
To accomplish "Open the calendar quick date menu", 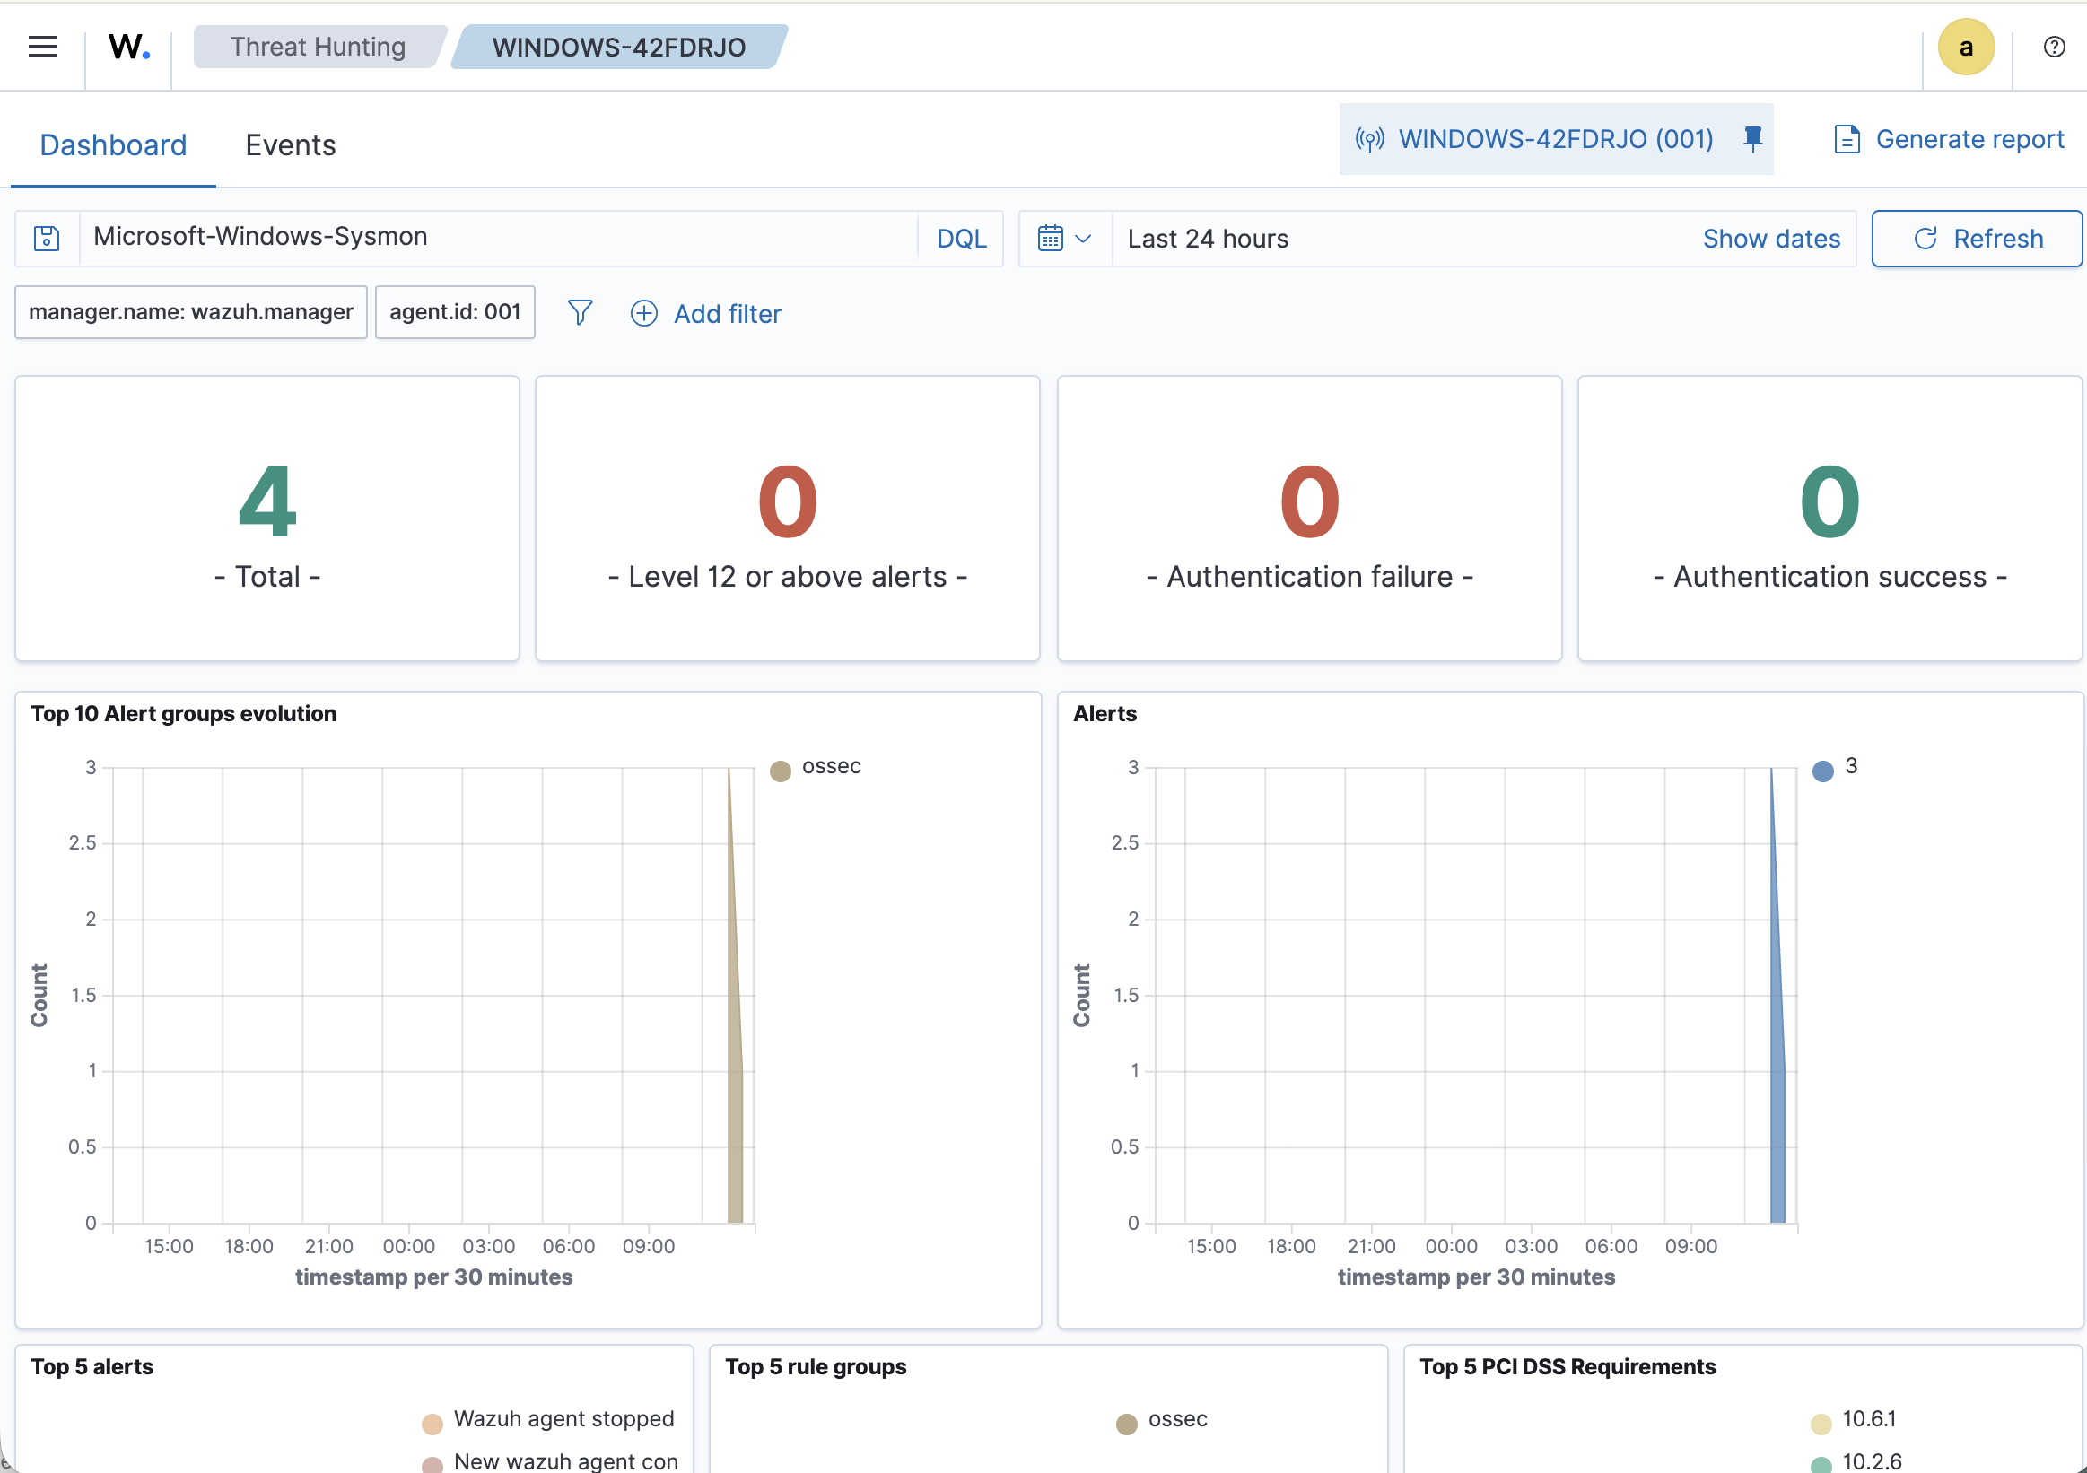I will tap(1064, 238).
